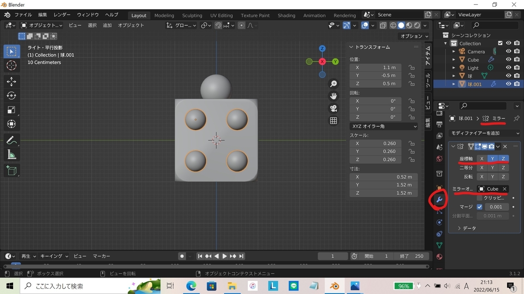Open the World properties tab

[x=439, y=158]
